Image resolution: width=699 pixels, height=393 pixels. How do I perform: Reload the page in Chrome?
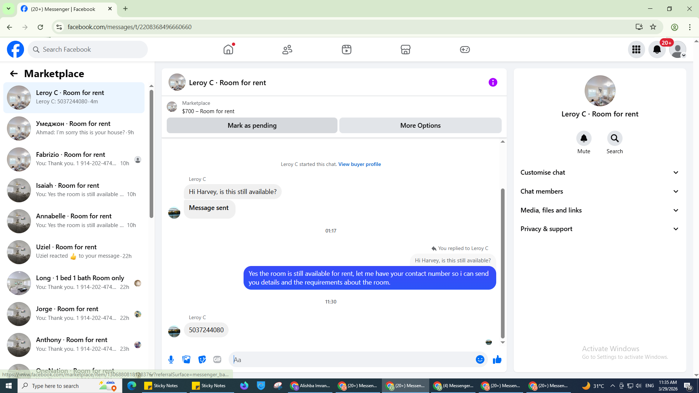click(x=40, y=27)
